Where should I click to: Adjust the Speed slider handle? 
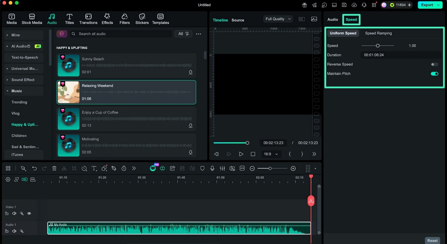click(378, 46)
